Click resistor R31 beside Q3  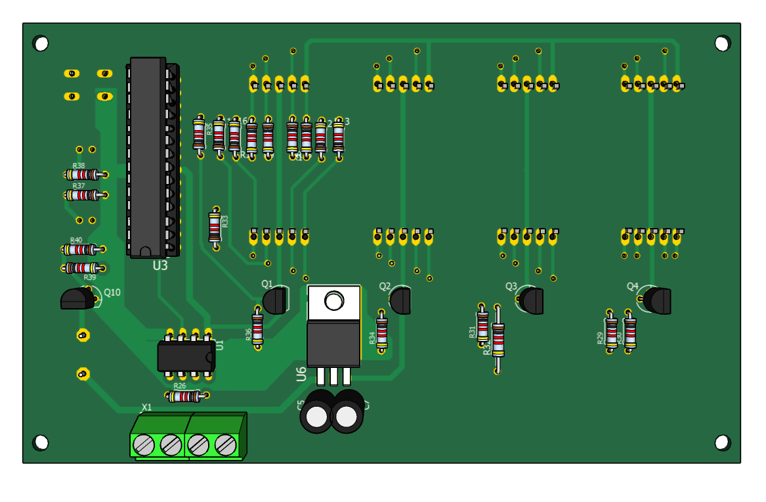tap(482, 325)
